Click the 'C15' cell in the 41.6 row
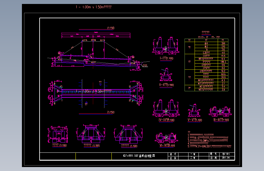Screen dimensions: 264x171 [206, 56]
